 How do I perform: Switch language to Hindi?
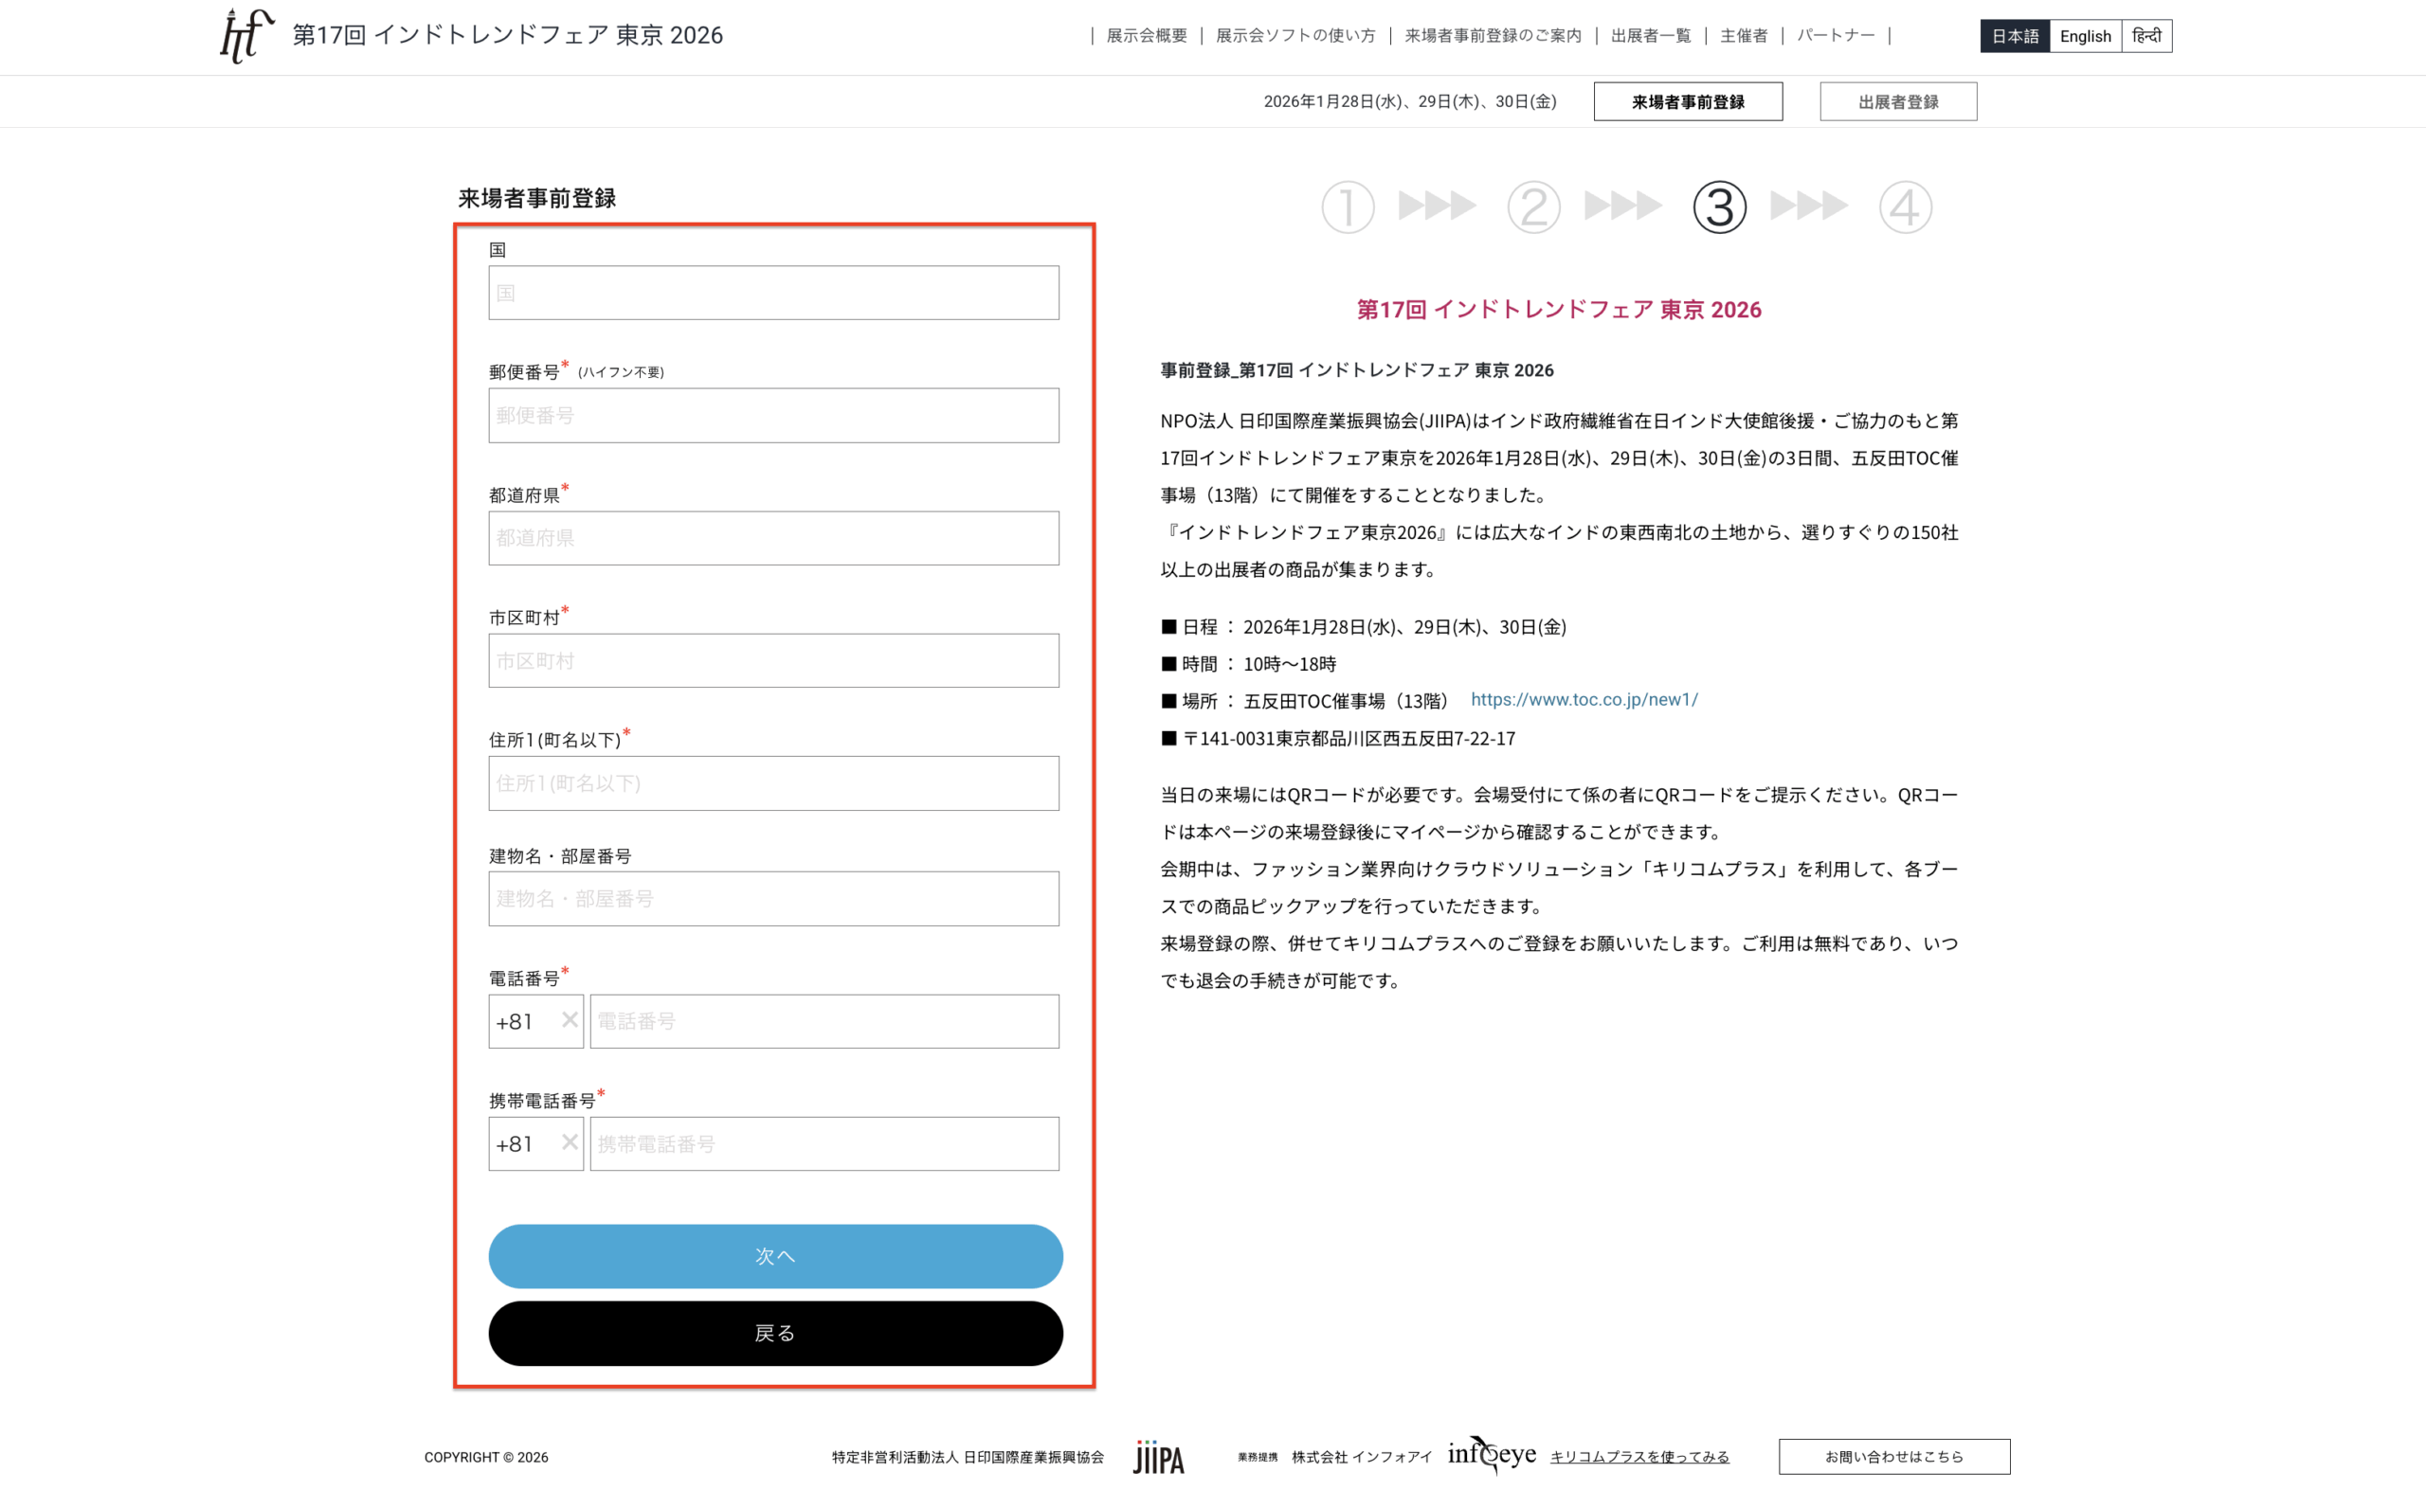pyautogui.click(x=2145, y=36)
